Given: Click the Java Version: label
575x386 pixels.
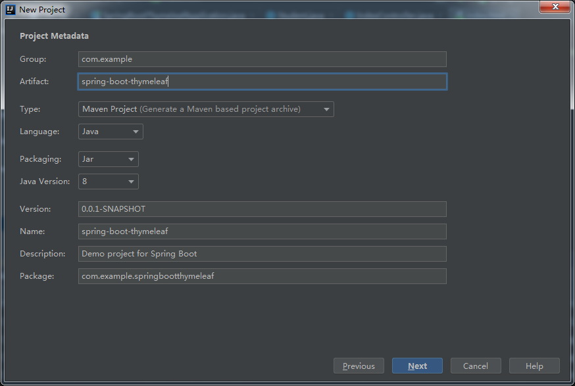Looking at the screenshot, I should (x=45, y=181).
